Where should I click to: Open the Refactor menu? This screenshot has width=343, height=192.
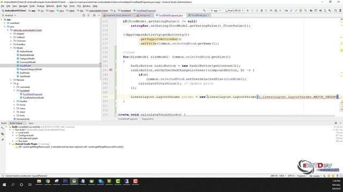tap(50, 6)
